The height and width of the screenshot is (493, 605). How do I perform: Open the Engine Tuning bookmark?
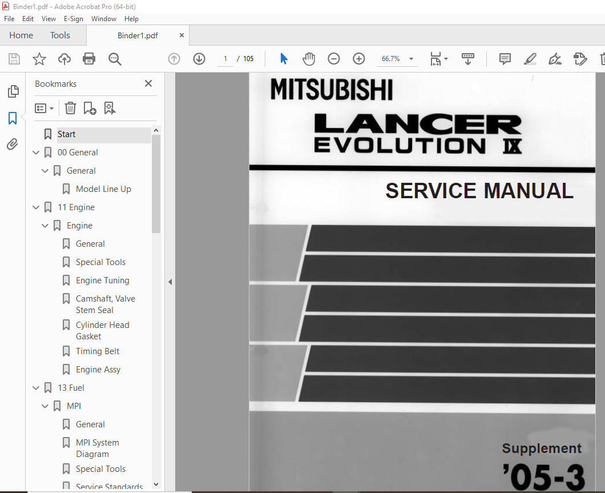click(x=103, y=280)
